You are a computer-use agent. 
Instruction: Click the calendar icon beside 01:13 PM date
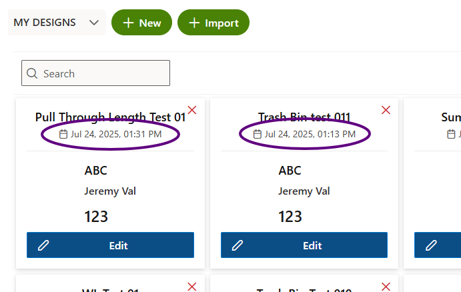tap(258, 134)
